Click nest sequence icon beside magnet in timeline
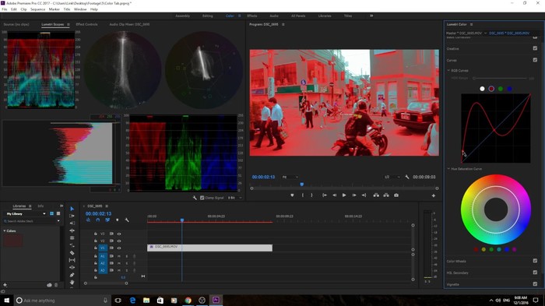The width and height of the screenshot is (545, 306). [x=88, y=220]
